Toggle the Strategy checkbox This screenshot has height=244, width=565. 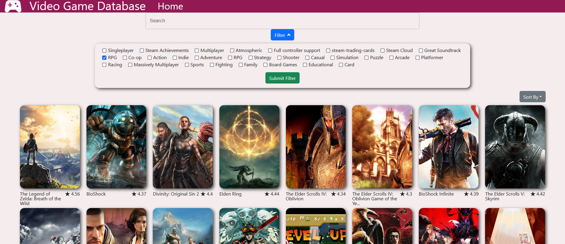(x=251, y=58)
